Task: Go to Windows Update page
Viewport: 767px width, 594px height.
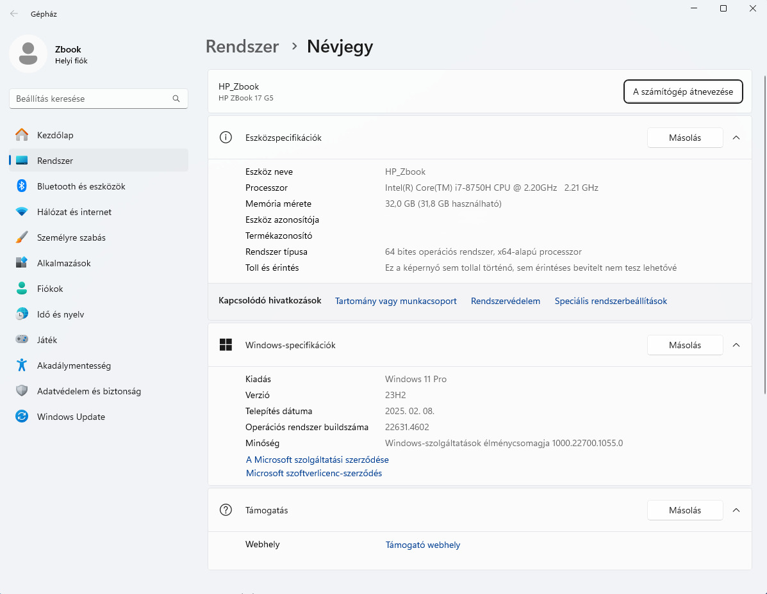Action: [98, 416]
